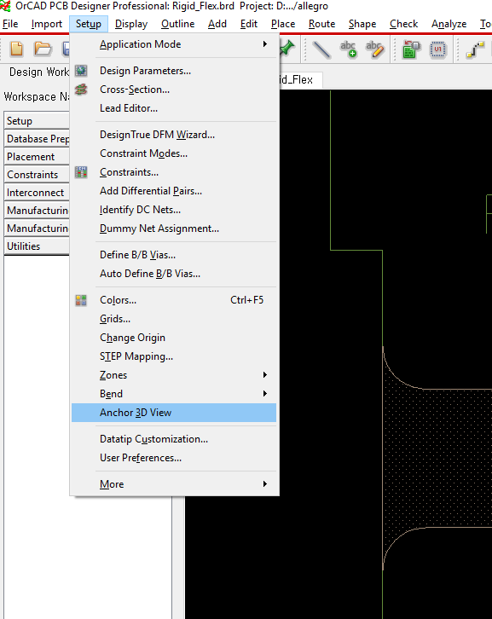Click the Constraints workflow button
Image resolution: width=492 pixels, height=619 pixels.
pos(37,175)
